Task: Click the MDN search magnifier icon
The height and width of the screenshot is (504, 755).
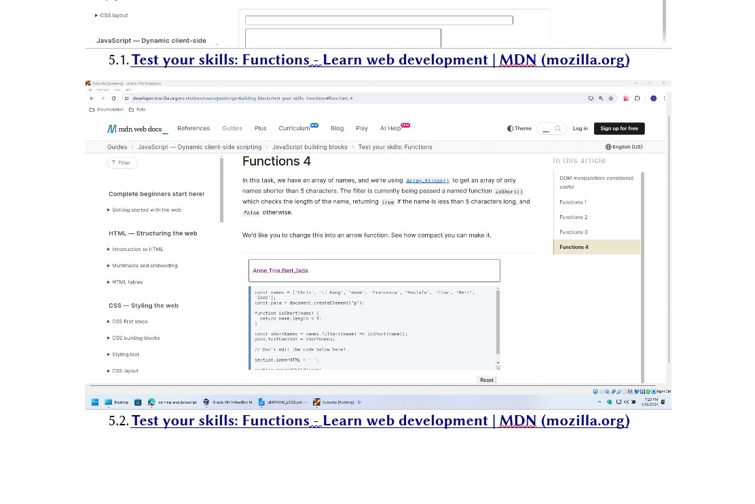Action: 557,128
